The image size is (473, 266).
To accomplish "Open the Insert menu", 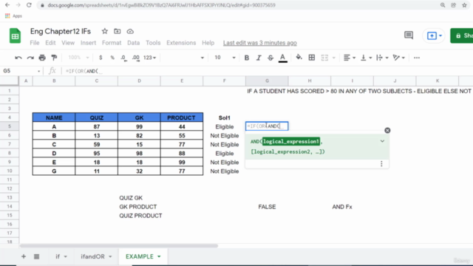I will (88, 43).
